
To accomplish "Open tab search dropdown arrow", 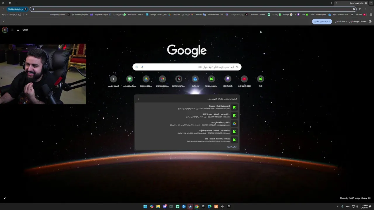I will click(x=371, y=3).
